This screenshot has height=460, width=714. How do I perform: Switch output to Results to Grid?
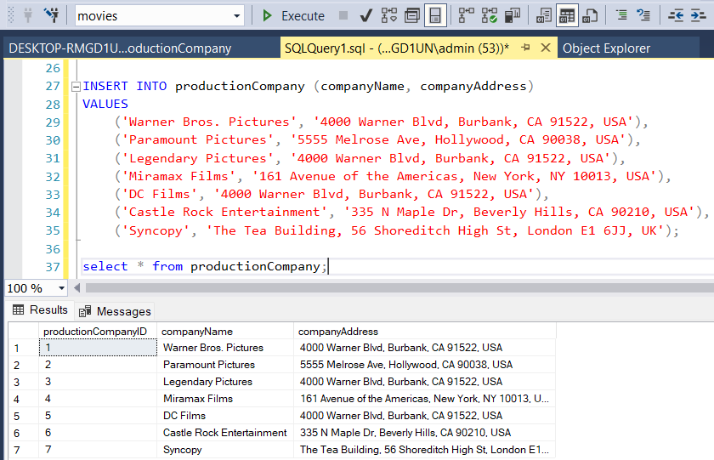click(x=567, y=15)
